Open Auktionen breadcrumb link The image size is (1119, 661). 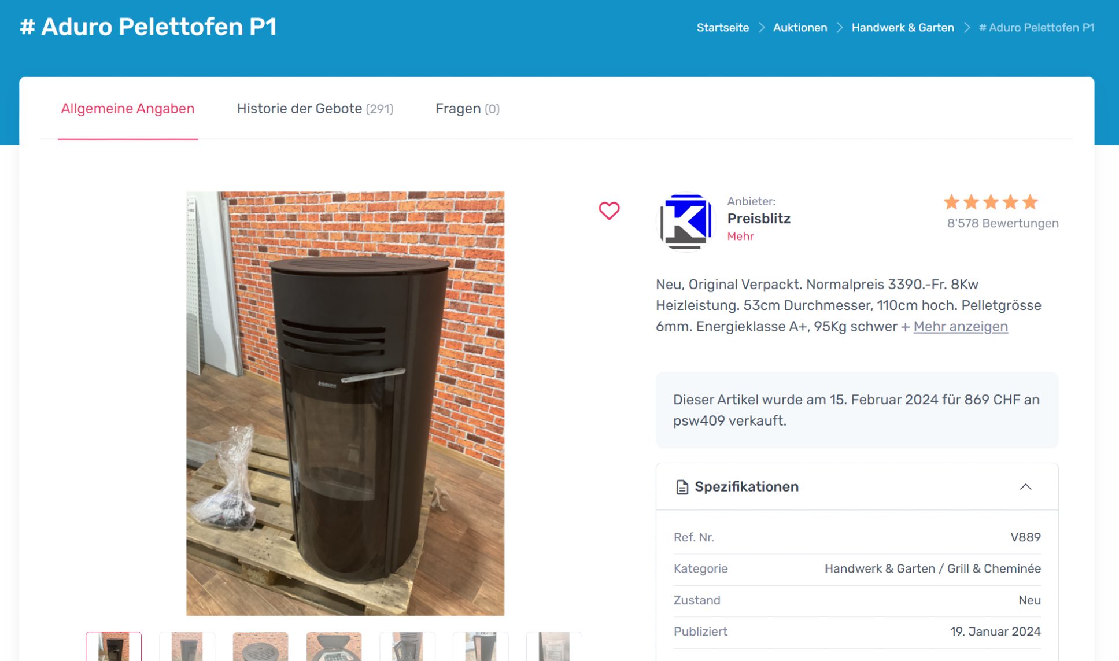coord(800,28)
